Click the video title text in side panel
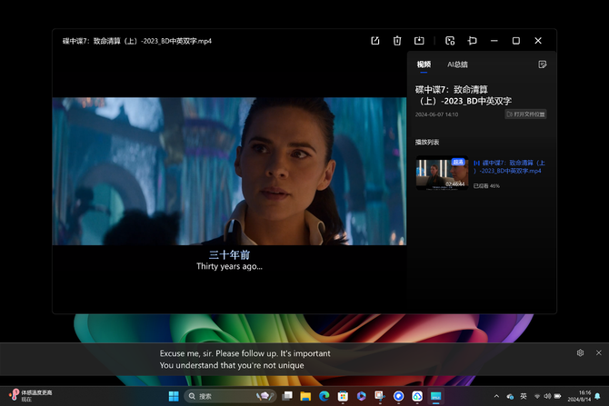Screen dimensions: 609x406 click(463, 95)
